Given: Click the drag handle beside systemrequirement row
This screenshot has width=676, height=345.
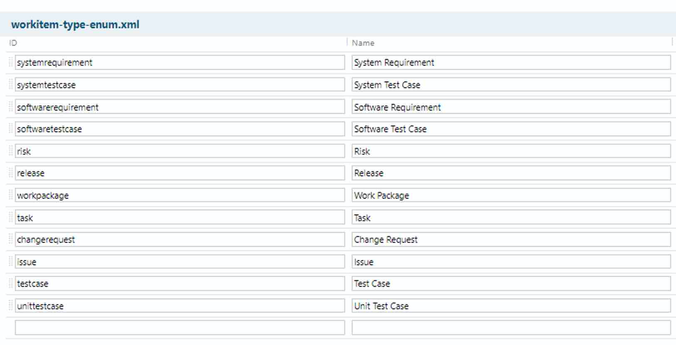Looking at the screenshot, I should [11, 63].
